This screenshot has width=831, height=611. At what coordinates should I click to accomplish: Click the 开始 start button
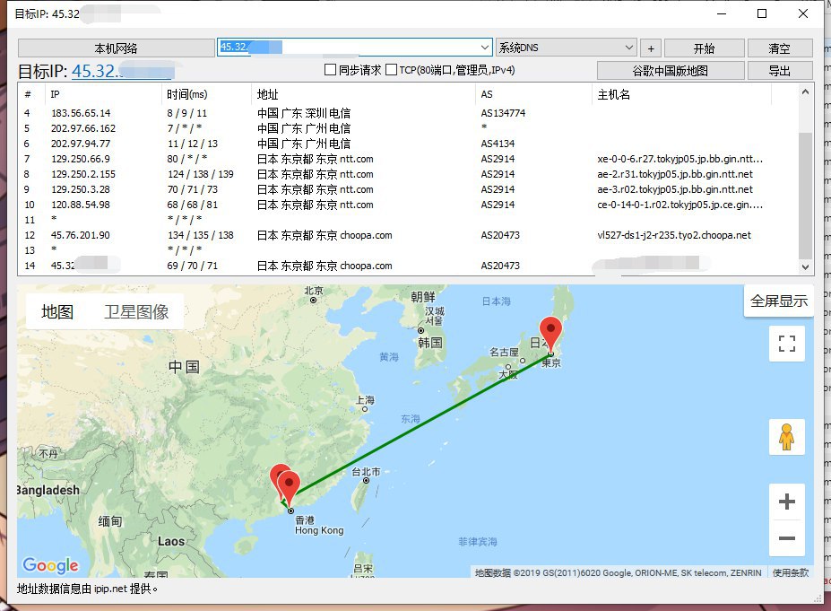[x=704, y=48]
